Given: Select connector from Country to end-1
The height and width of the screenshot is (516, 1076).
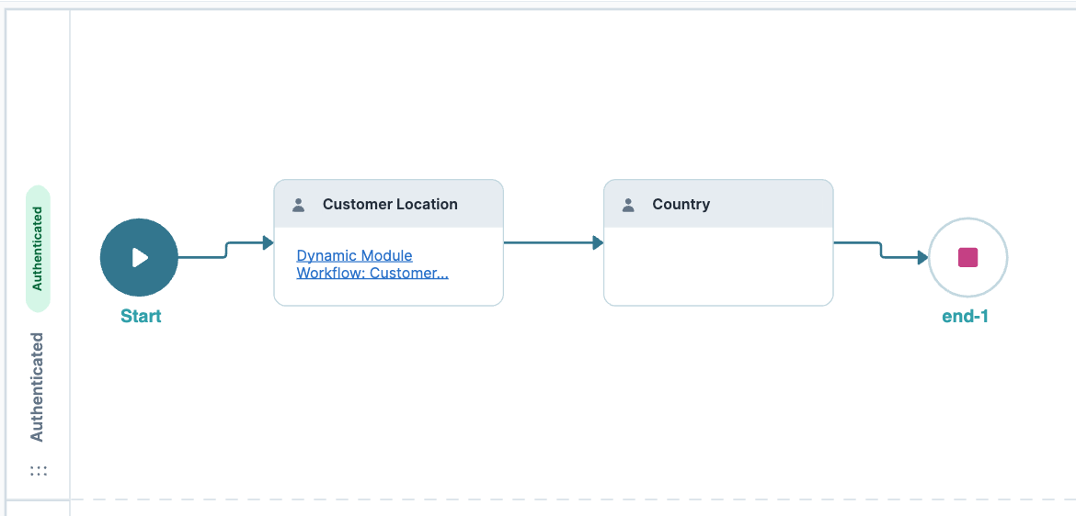Looking at the screenshot, I should point(881,250).
